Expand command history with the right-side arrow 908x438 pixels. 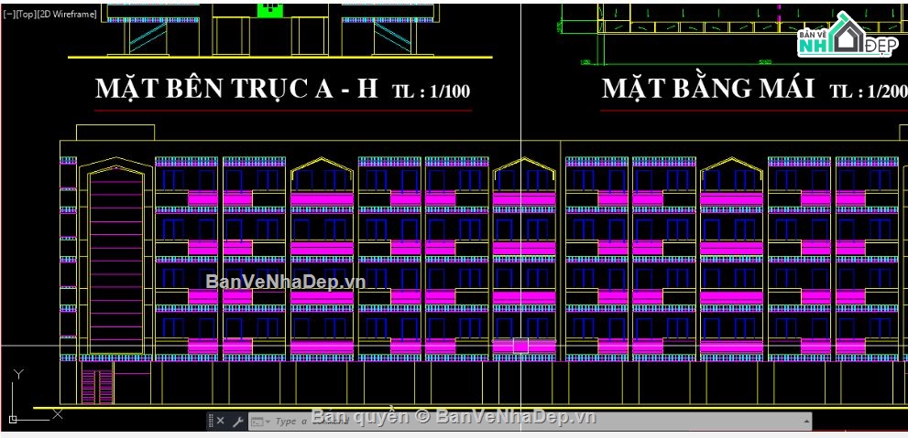pos(805,422)
